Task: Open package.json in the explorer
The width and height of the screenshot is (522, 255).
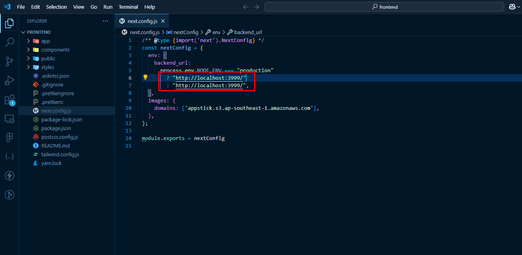Action: click(56, 128)
